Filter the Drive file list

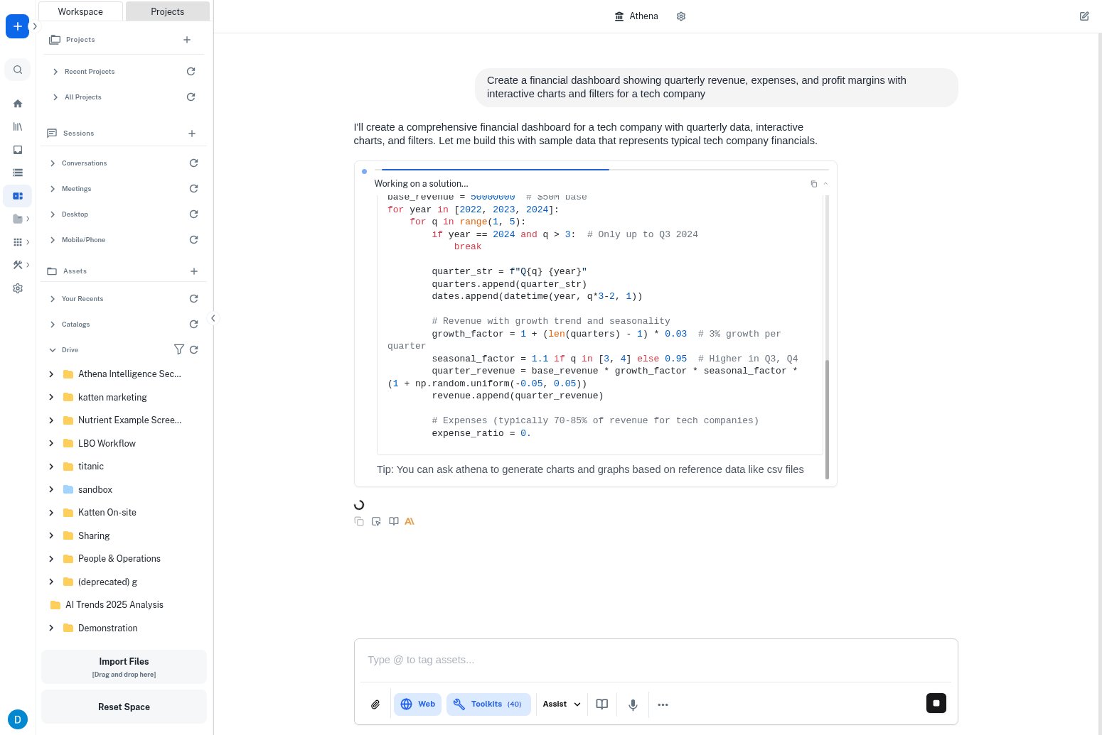pyautogui.click(x=179, y=349)
